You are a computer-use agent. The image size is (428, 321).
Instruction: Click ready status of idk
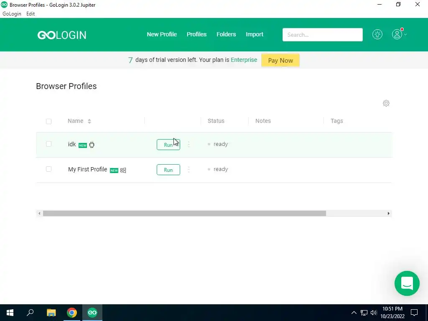coord(221,144)
